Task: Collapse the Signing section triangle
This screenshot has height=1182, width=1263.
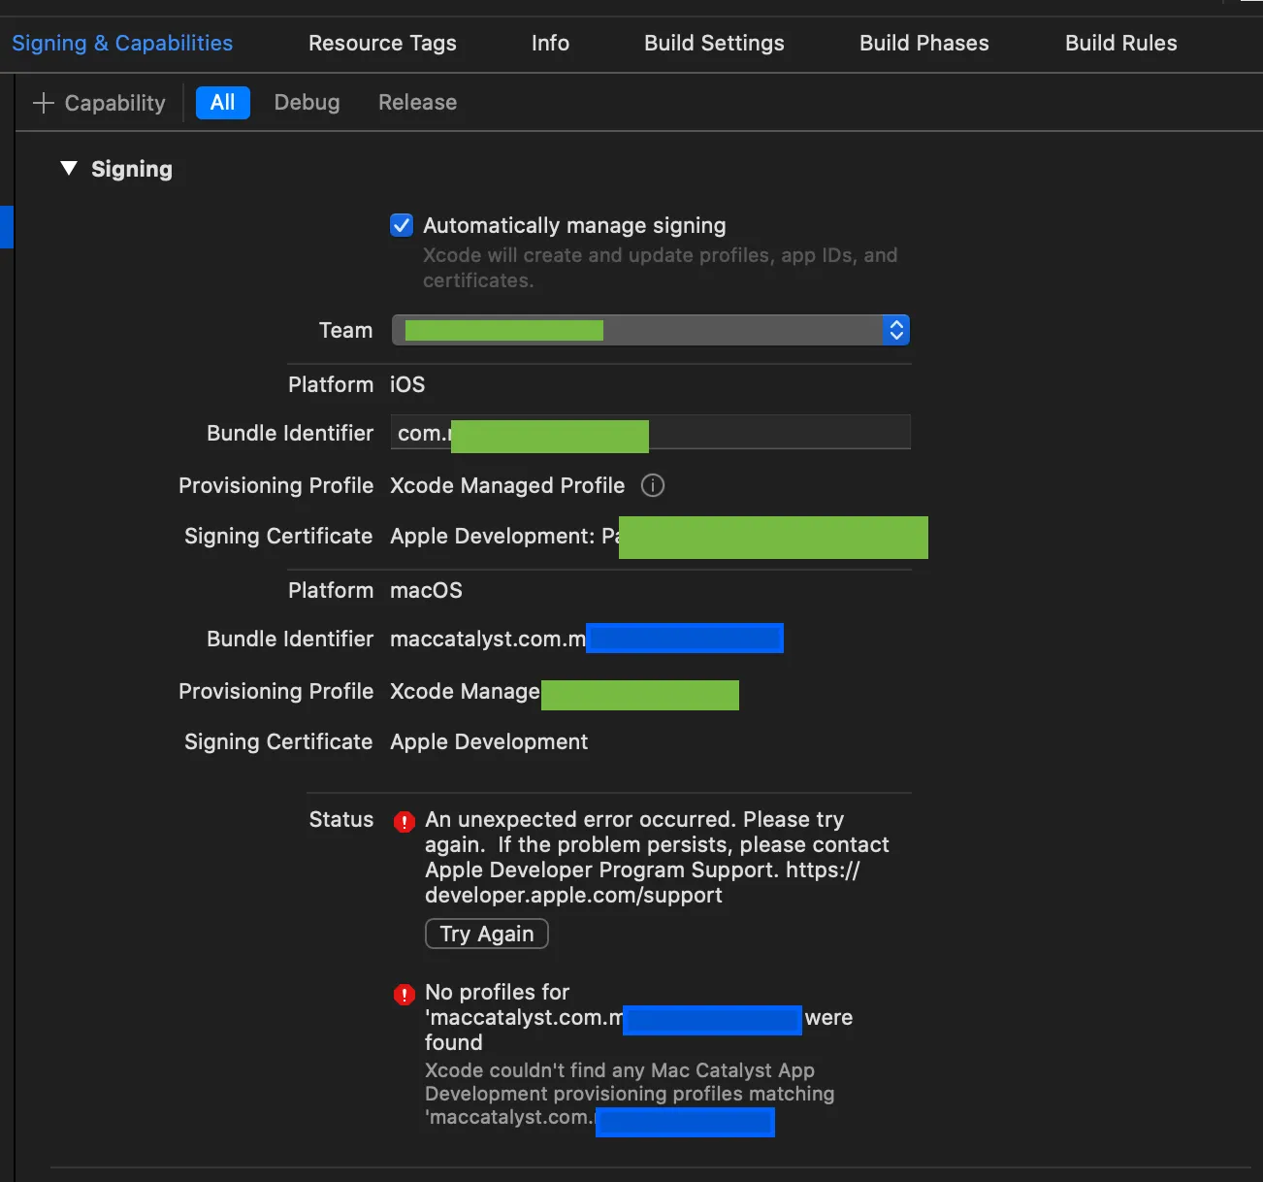Action: click(69, 169)
